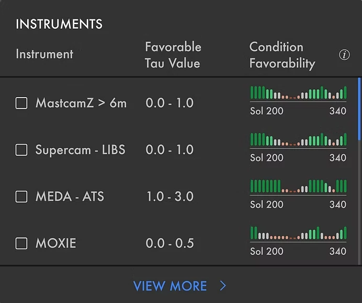Select the MOXIE instrument checkbox
Viewport: 362px width, 303px height.
pos(21,243)
